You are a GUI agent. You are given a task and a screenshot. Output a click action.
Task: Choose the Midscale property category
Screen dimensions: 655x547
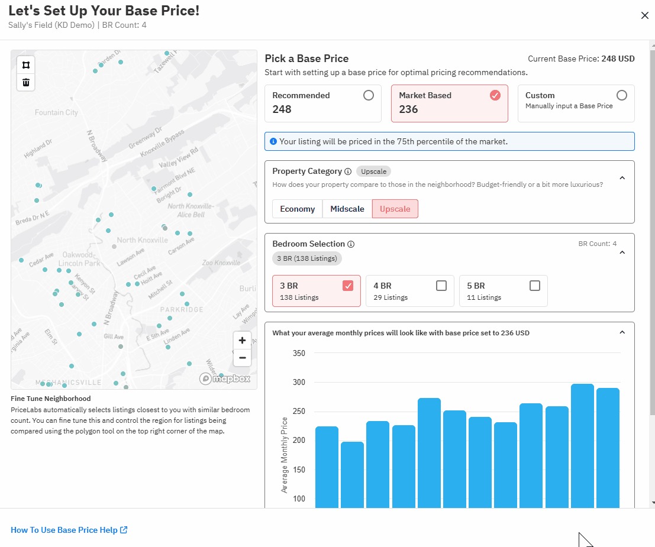347,209
